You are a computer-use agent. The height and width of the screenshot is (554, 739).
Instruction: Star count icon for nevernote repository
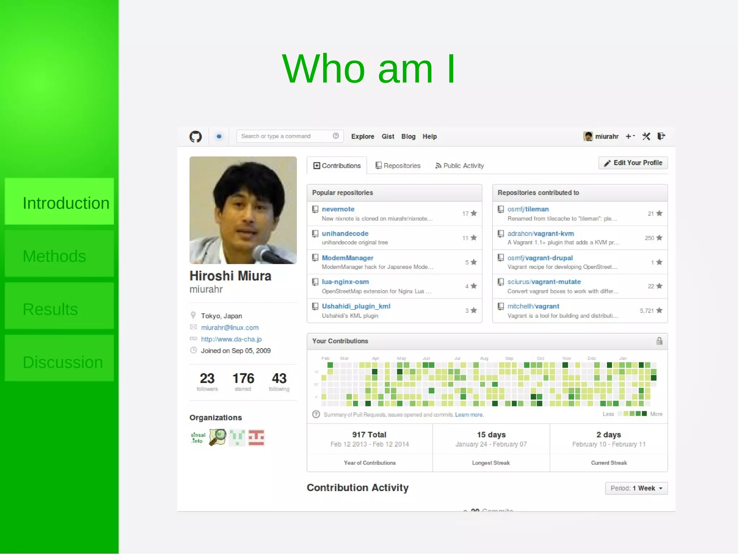(x=474, y=213)
